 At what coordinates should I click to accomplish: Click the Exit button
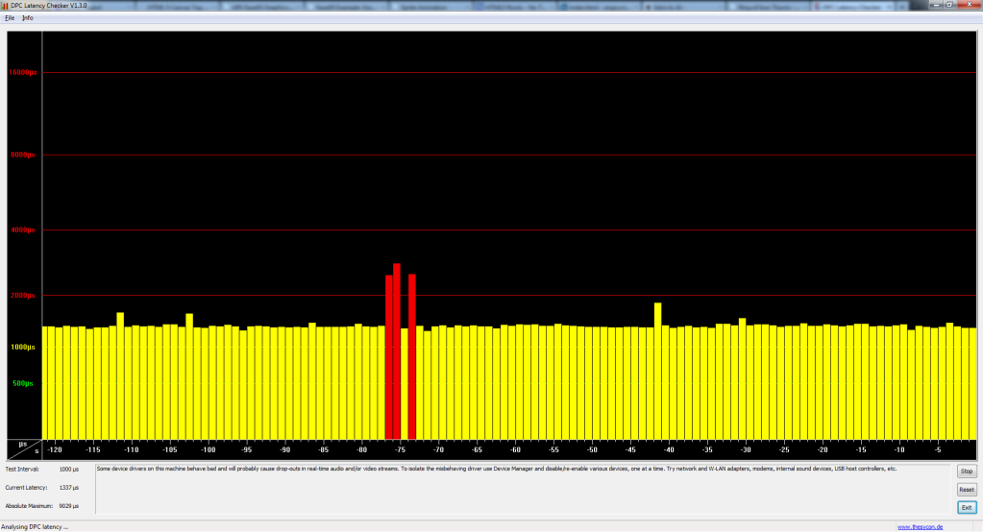tap(967, 508)
